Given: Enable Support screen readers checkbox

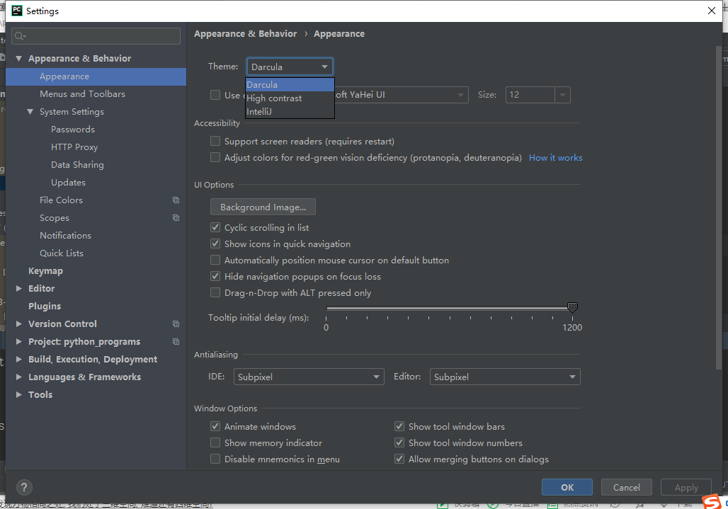Looking at the screenshot, I should [215, 141].
